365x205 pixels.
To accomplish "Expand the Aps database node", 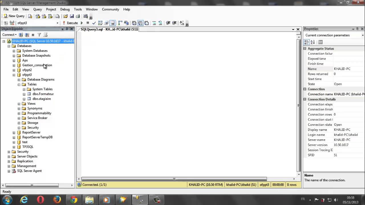I will click(14, 60).
